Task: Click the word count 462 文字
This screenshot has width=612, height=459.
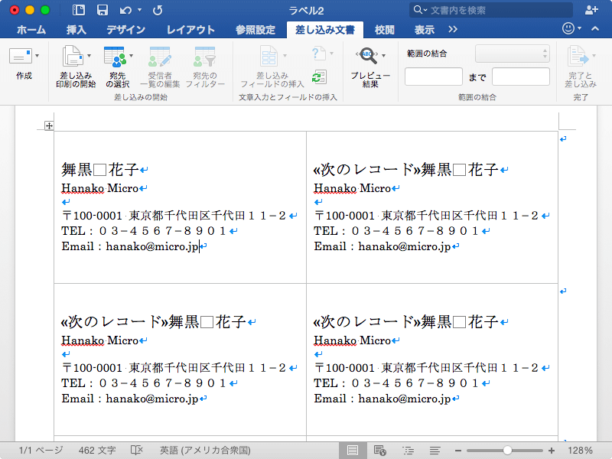Action: (97, 450)
